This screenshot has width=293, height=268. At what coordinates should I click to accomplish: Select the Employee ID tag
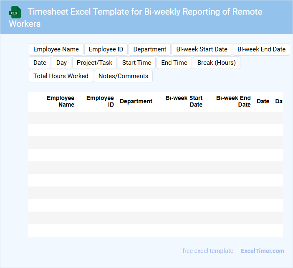(x=106, y=49)
